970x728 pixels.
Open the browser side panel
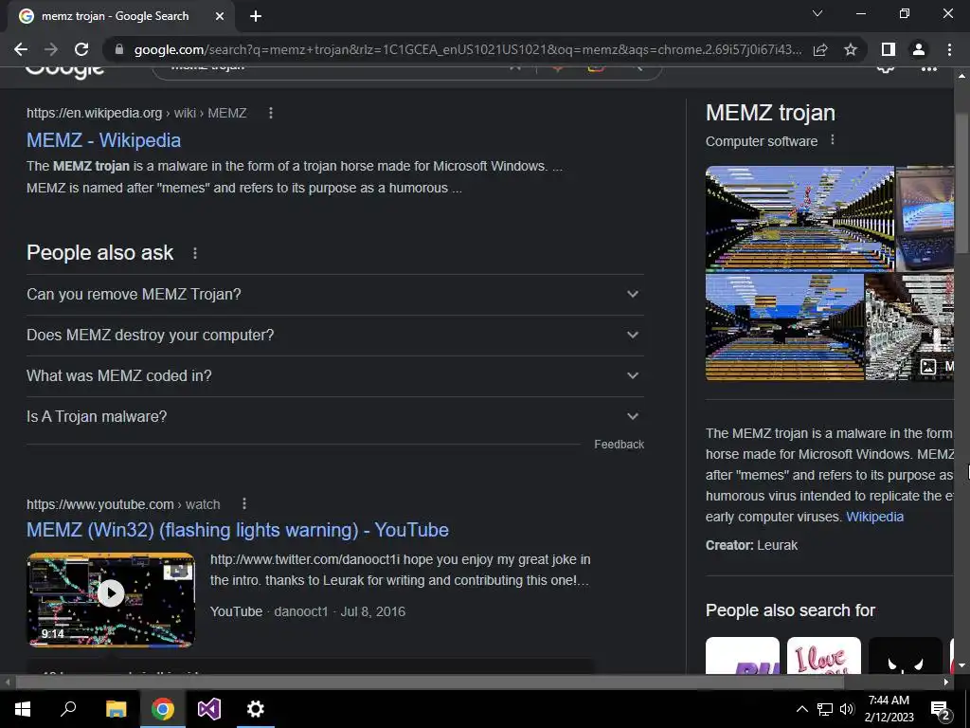[x=889, y=49]
